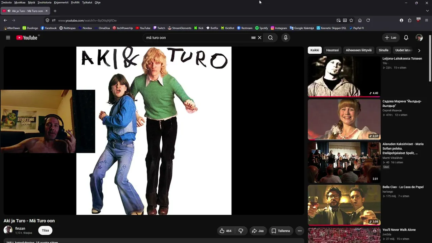Open the Muokkaa menu
Image resolution: width=432 pixels, height=243 pixels.
pyautogui.click(x=20, y=2)
